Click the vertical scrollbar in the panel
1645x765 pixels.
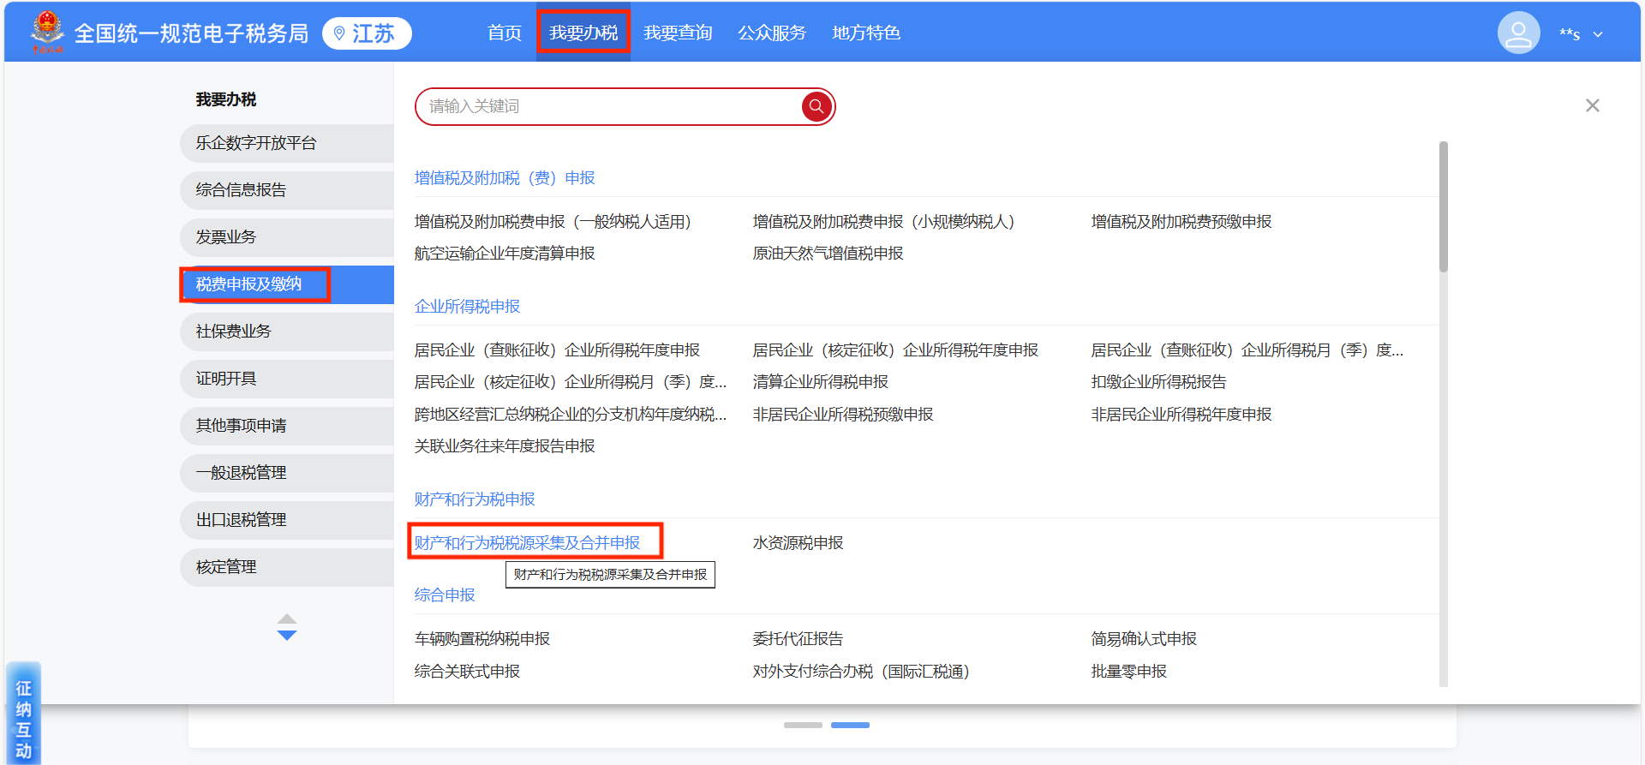coord(1443,206)
